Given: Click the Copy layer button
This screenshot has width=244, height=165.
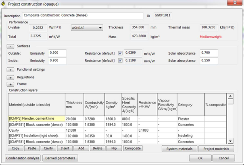Looking at the screenshot, I should 15,148.
